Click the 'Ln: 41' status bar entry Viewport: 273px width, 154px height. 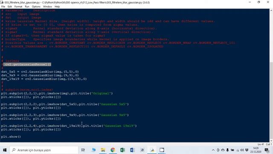pyautogui.click(x=261, y=145)
